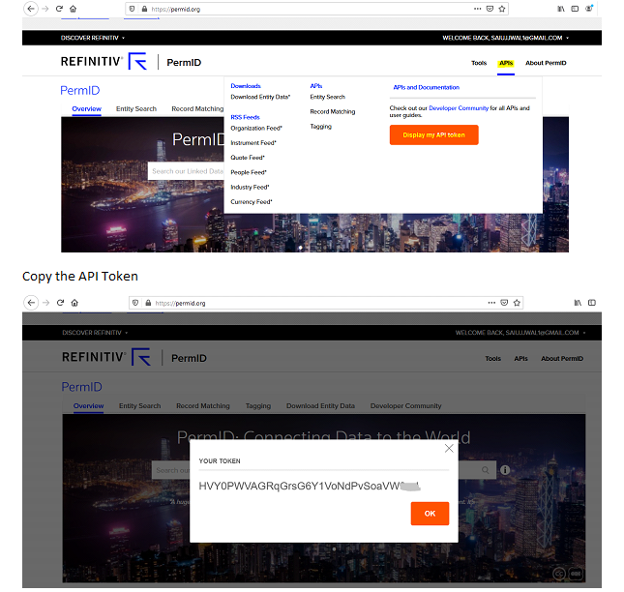Toggle sidebar icon in upper browser
The image size is (624, 592).
575,9
